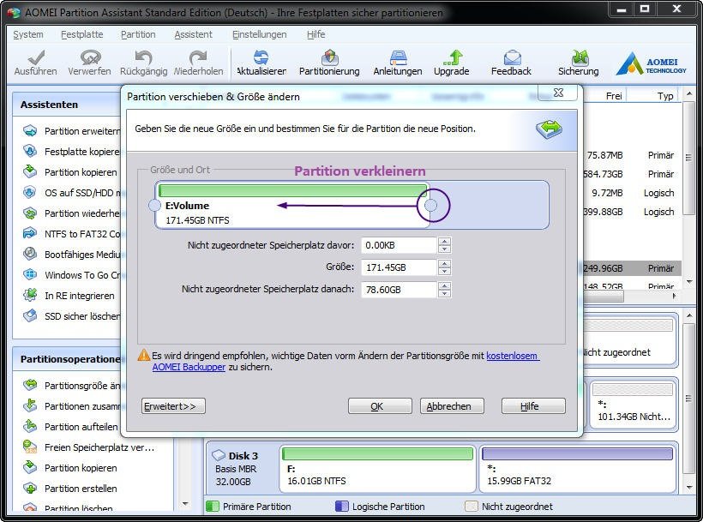The image size is (703, 522).
Task: Select the SSD sicher löschen icon
Action: pos(30,315)
